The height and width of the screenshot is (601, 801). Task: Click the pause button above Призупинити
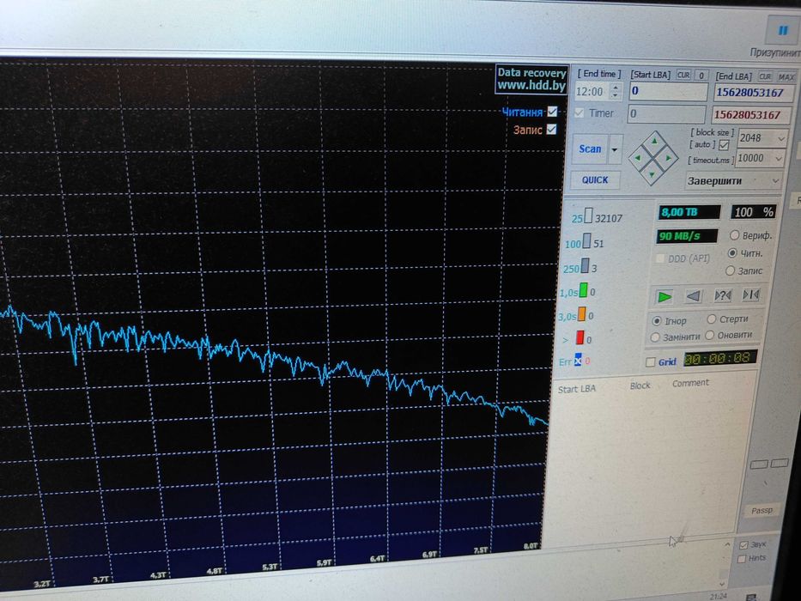(x=783, y=30)
